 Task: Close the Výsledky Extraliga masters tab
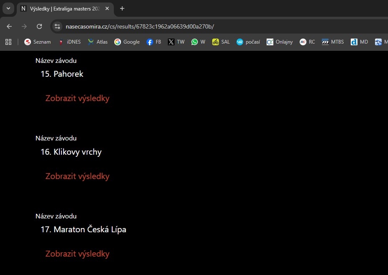coord(107,8)
